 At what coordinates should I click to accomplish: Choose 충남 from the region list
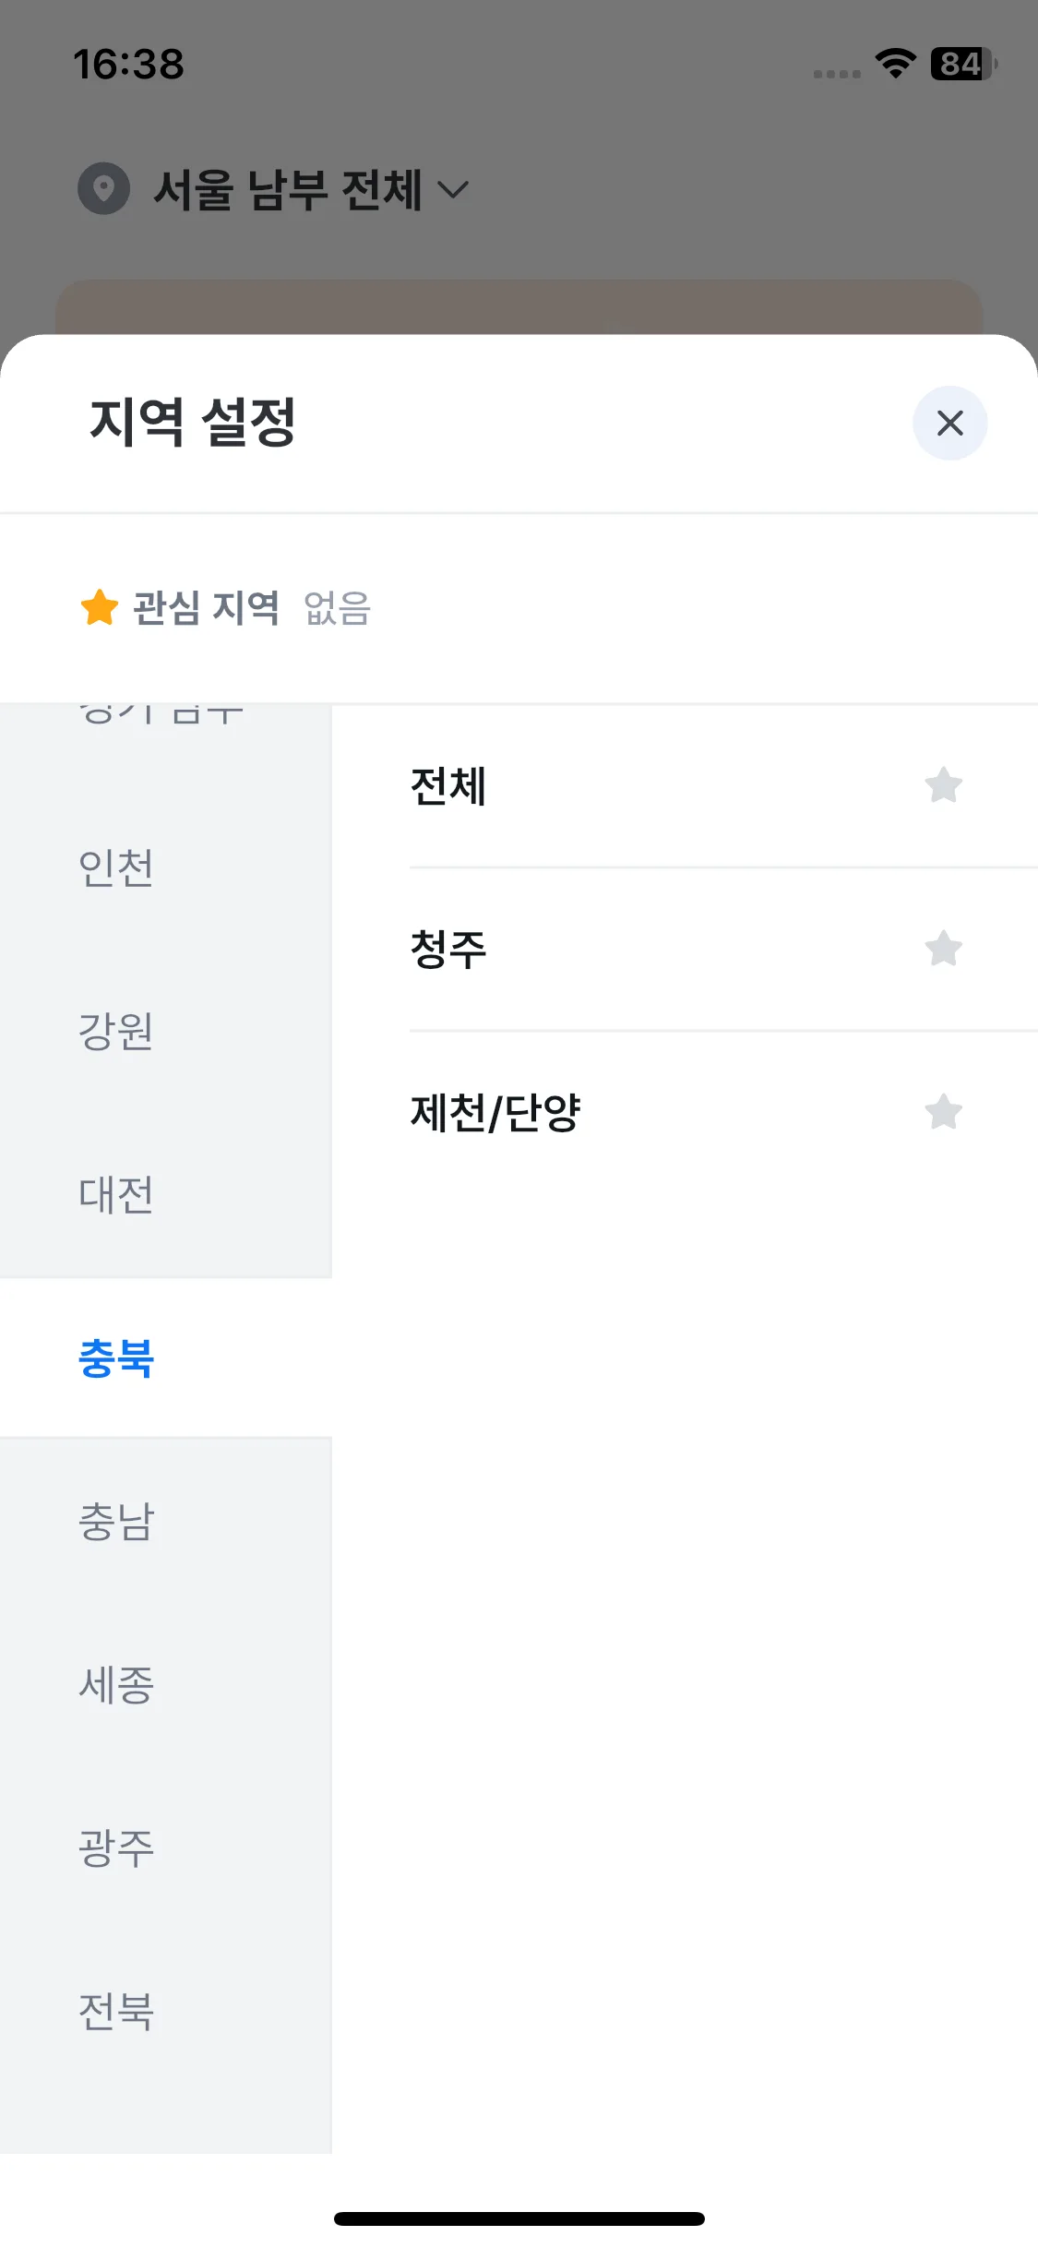tap(166, 1522)
